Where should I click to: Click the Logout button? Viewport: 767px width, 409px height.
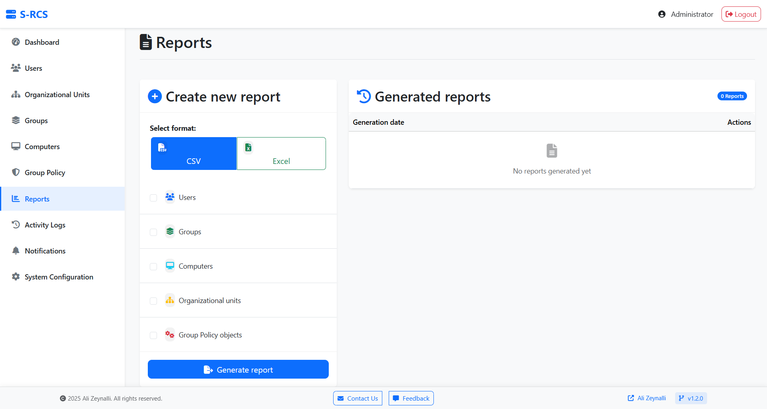741,14
